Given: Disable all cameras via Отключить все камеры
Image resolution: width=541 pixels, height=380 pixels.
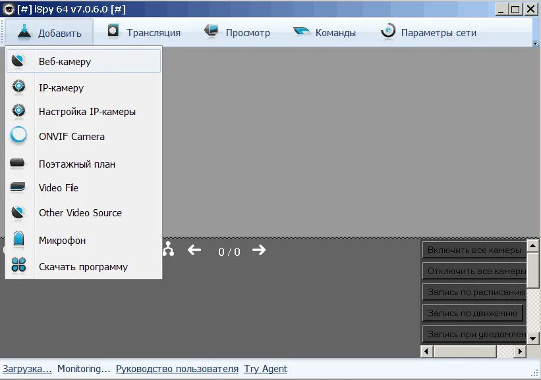Looking at the screenshot, I should (x=473, y=270).
